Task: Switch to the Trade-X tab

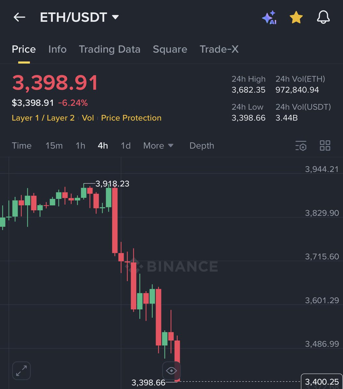Action: click(219, 49)
